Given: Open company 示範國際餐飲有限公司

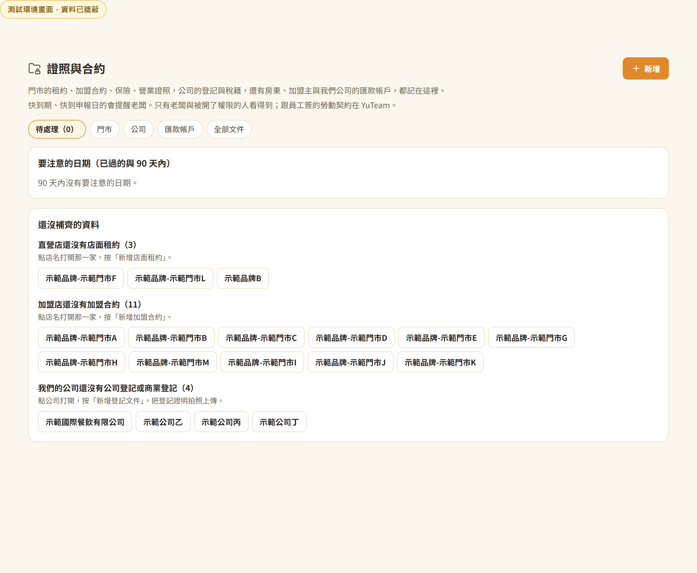Looking at the screenshot, I should coord(85,422).
